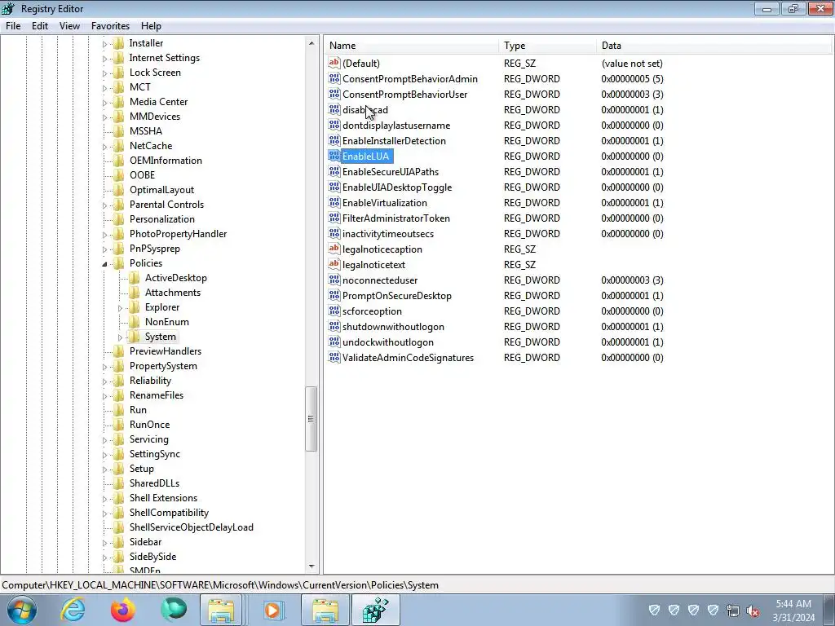The image size is (835, 626).
Task: Select the undockwithoutlogon value
Action: coord(387,342)
